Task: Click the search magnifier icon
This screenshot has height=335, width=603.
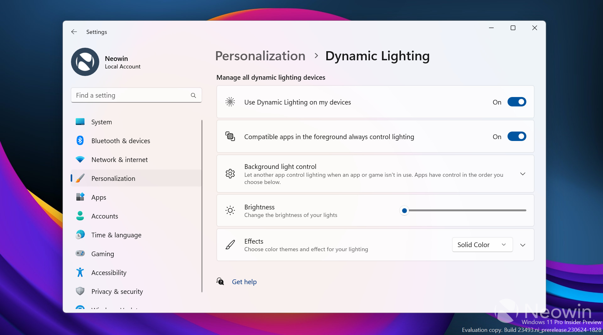Action: point(193,95)
